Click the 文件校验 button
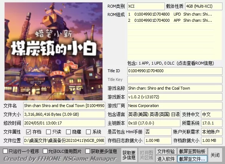This screenshot has width=225, height=164. pyautogui.click(x=166, y=151)
